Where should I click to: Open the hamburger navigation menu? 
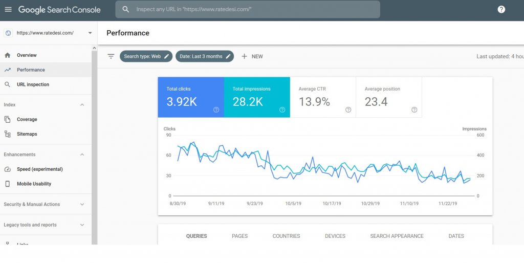pos(8,9)
